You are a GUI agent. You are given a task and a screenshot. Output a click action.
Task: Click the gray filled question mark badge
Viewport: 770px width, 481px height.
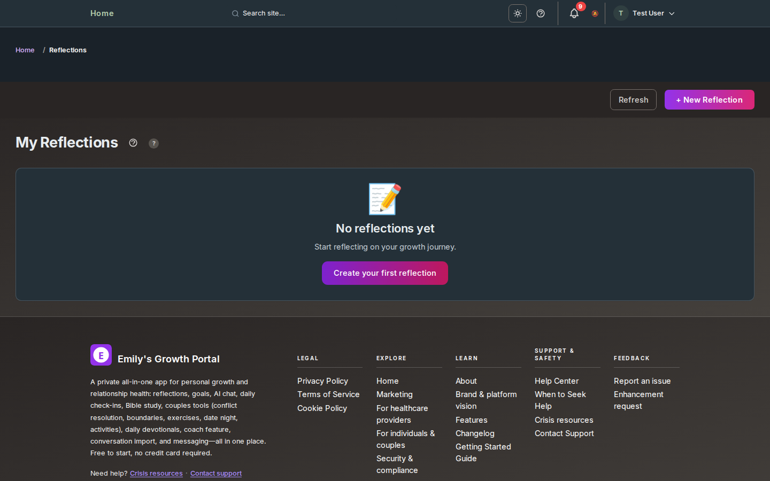point(153,143)
